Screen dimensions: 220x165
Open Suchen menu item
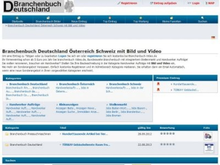click(202, 21)
